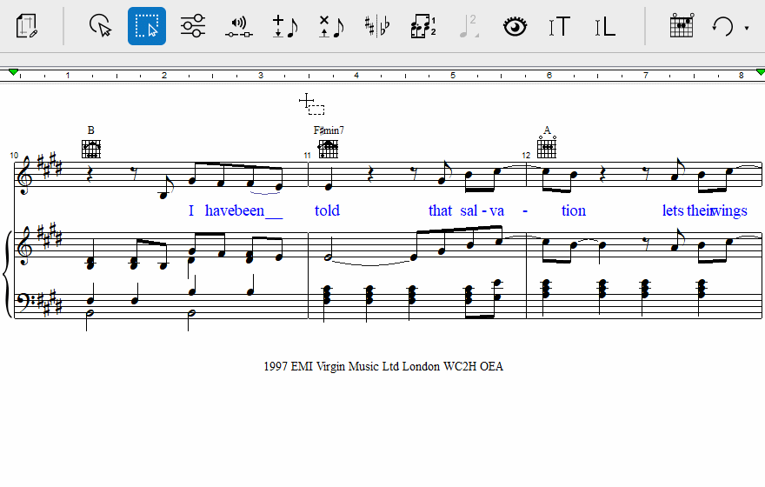765x487 pixels.
Task: Select the lyrics text tool
Action: [605, 26]
